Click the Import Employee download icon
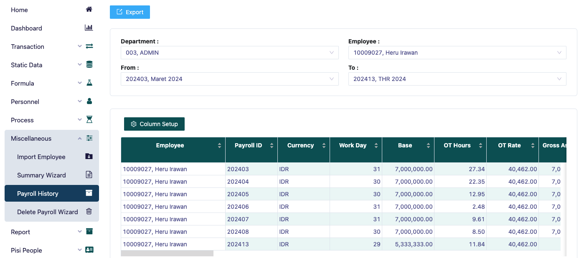The height and width of the screenshot is (258, 579). click(x=89, y=157)
